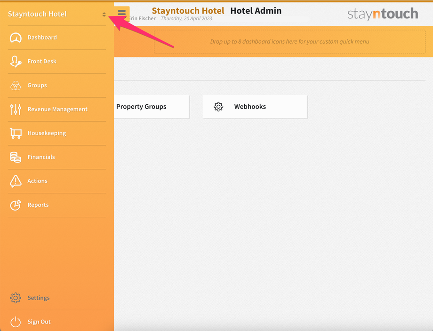Image resolution: width=433 pixels, height=331 pixels.
Task: Select Financials in the sidebar
Action: pos(57,157)
